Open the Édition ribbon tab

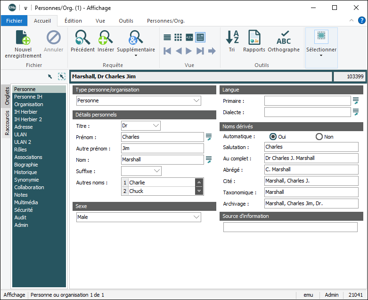(73, 21)
